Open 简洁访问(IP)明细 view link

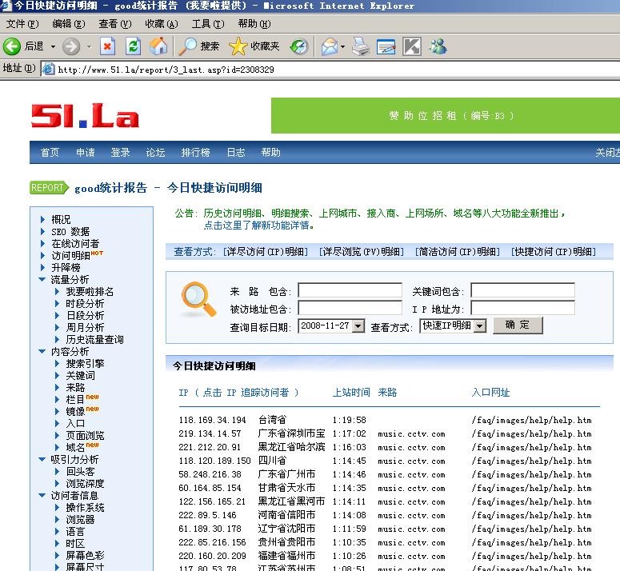tap(458, 252)
